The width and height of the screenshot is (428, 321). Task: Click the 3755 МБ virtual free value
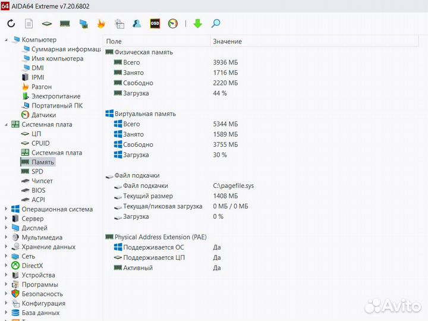[225, 144]
